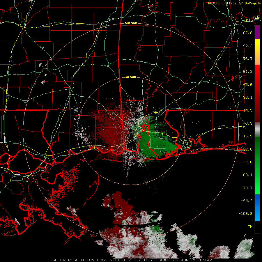Click the 45.6 velocity scale value
262x262 pixels.
pos(248,84)
